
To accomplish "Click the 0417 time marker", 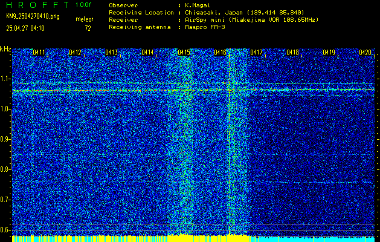I will click(256, 52).
